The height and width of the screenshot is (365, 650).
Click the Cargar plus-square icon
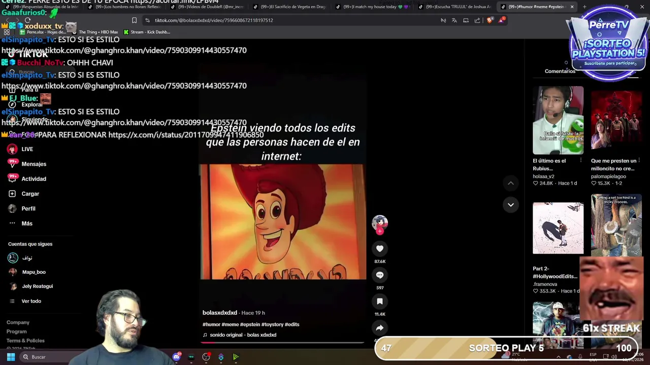click(12, 194)
